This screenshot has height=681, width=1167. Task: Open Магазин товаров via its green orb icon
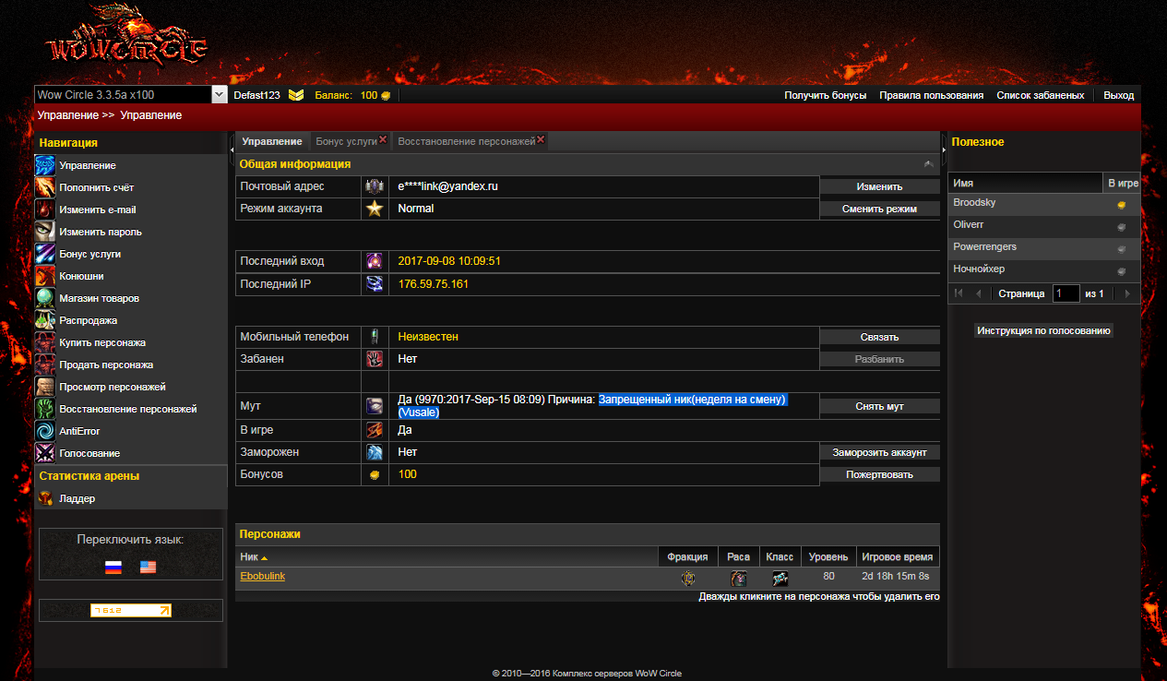tap(45, 298)
